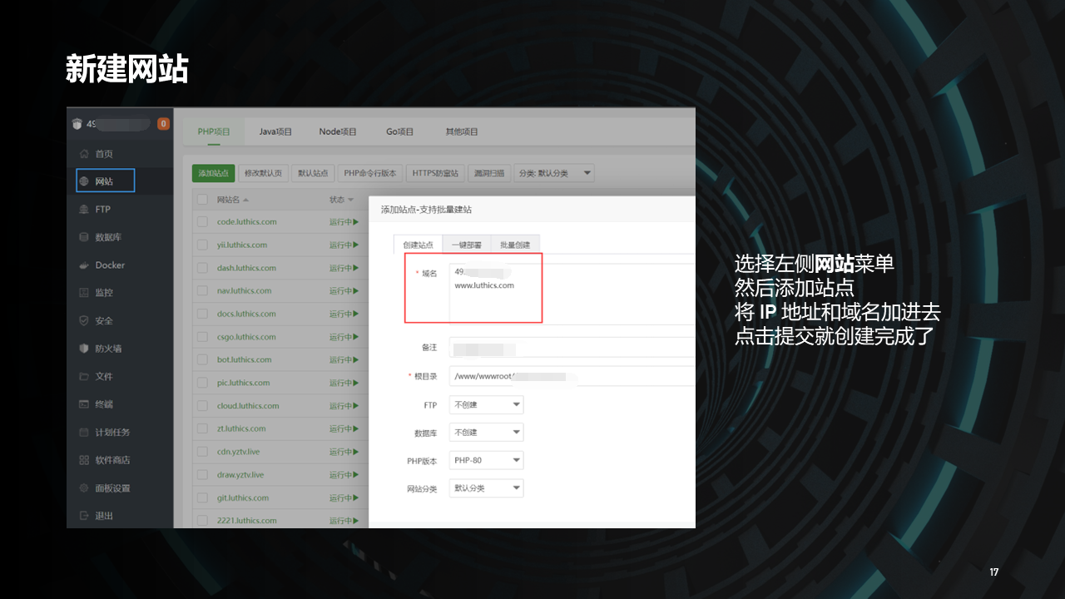Image resolution: width=1065 pixels, height=599 pixels.
Task: Click the Docker whale icon
Action: click(x=83, y=265)
